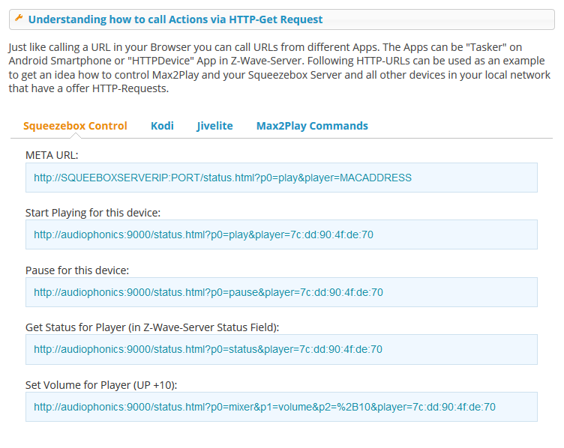Image resolution: width=564 pixels, height=448 pixels.
Task: Open the Get Status for Player URL
Action: pos(208,349)
